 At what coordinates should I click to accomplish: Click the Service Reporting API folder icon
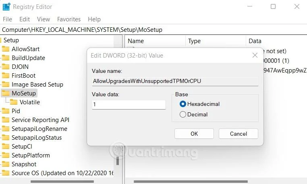point(6,120)
